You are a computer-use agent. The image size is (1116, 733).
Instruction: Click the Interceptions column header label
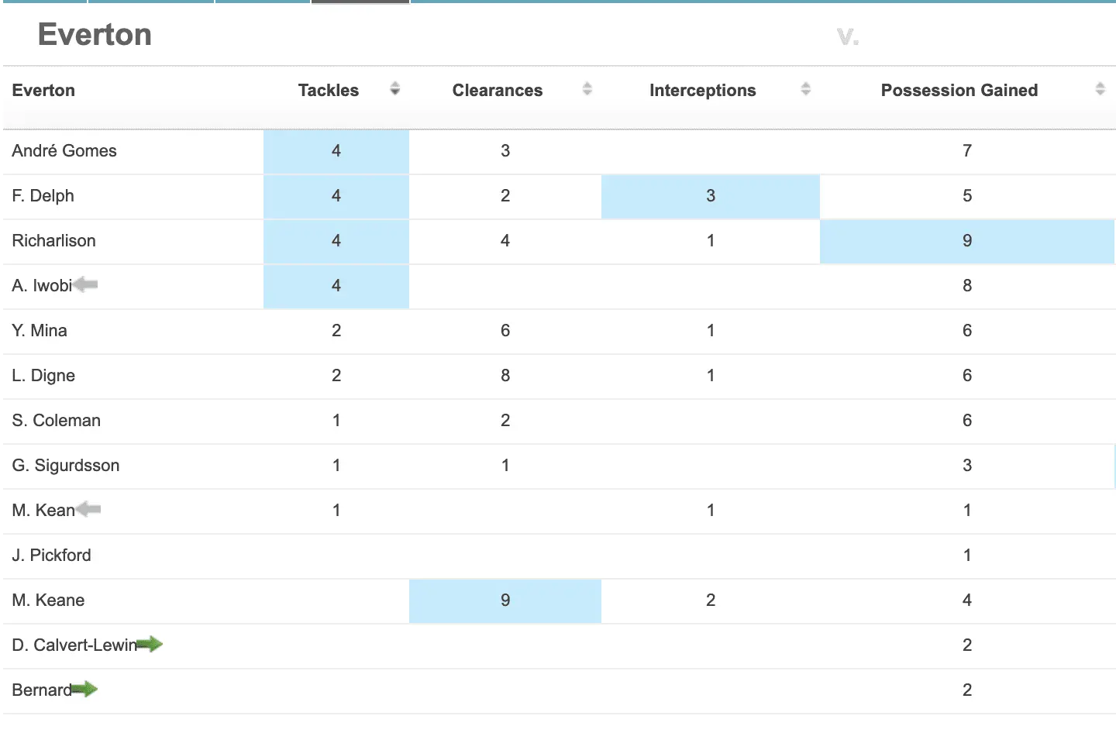(x=703, y=91)
